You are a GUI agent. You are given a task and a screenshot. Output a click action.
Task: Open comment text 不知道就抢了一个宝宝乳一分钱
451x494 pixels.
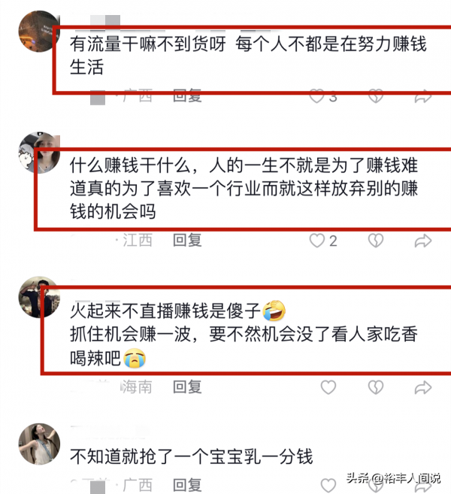point(191,456)
